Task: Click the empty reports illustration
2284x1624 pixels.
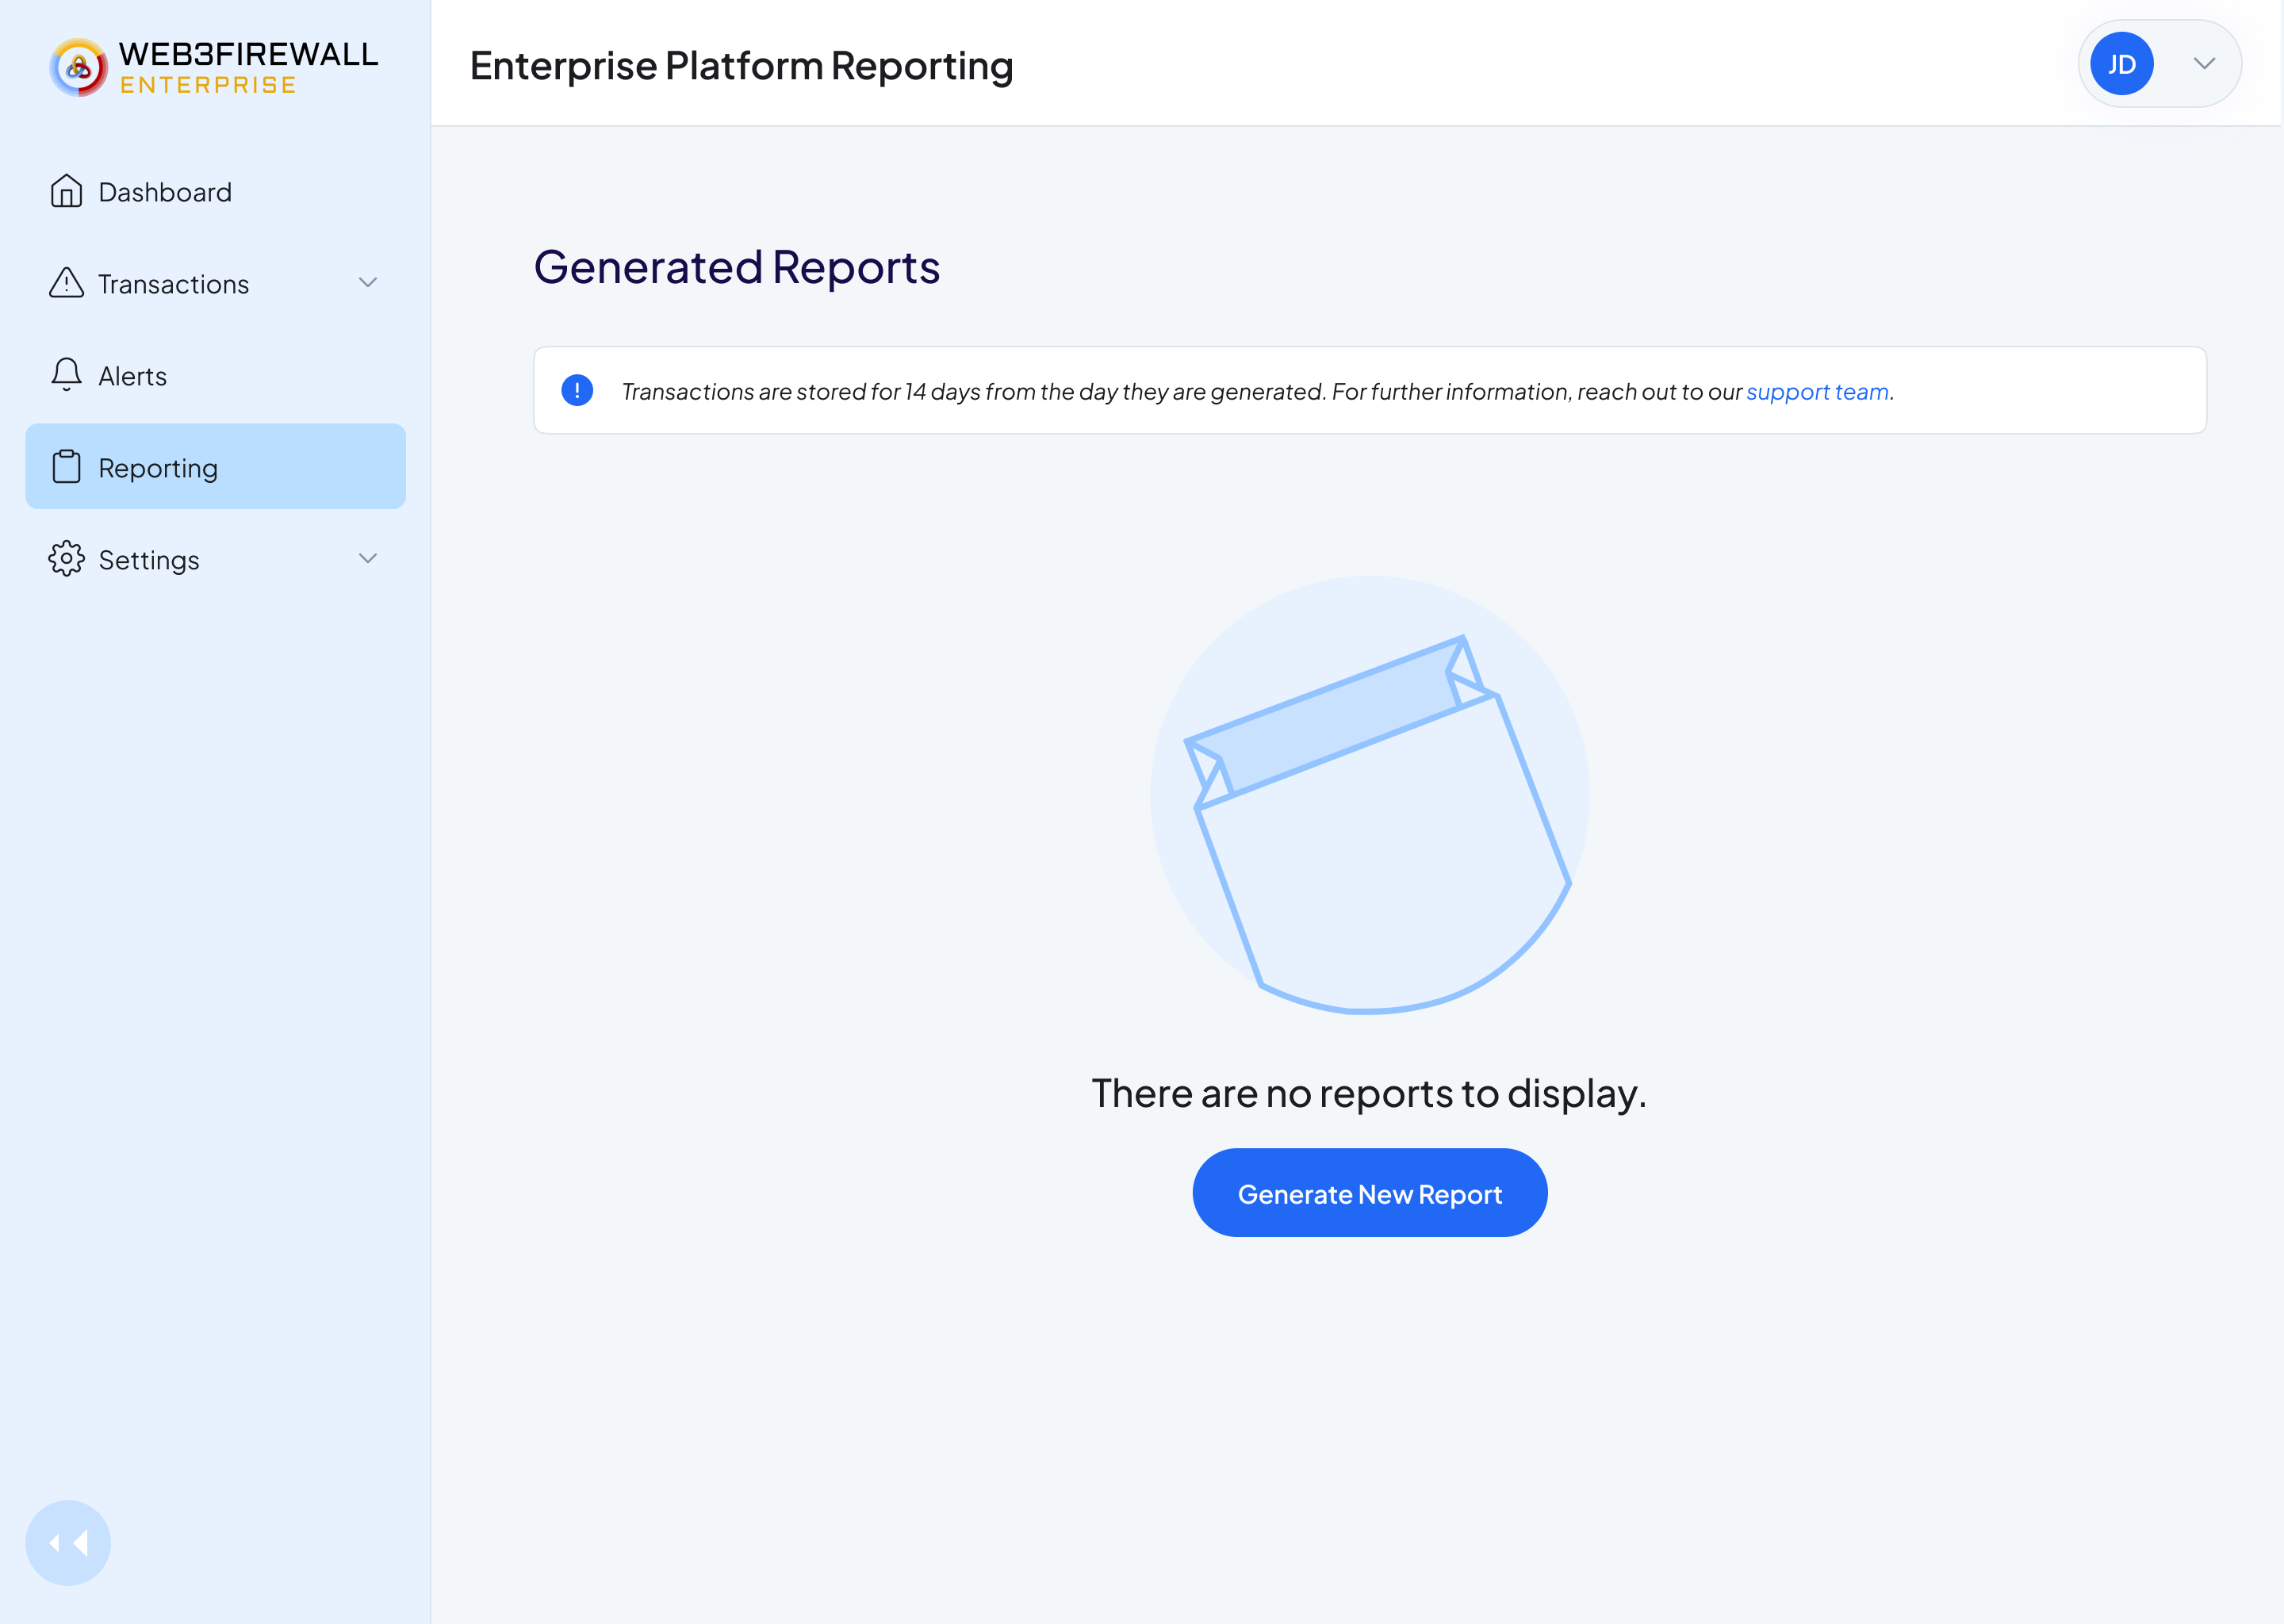Action: coord(1369,795)
